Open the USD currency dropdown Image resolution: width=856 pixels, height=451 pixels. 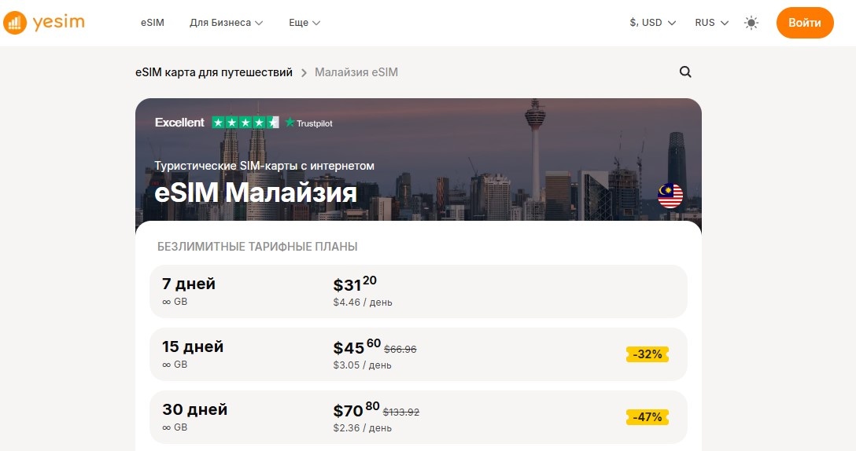point(652,23)
